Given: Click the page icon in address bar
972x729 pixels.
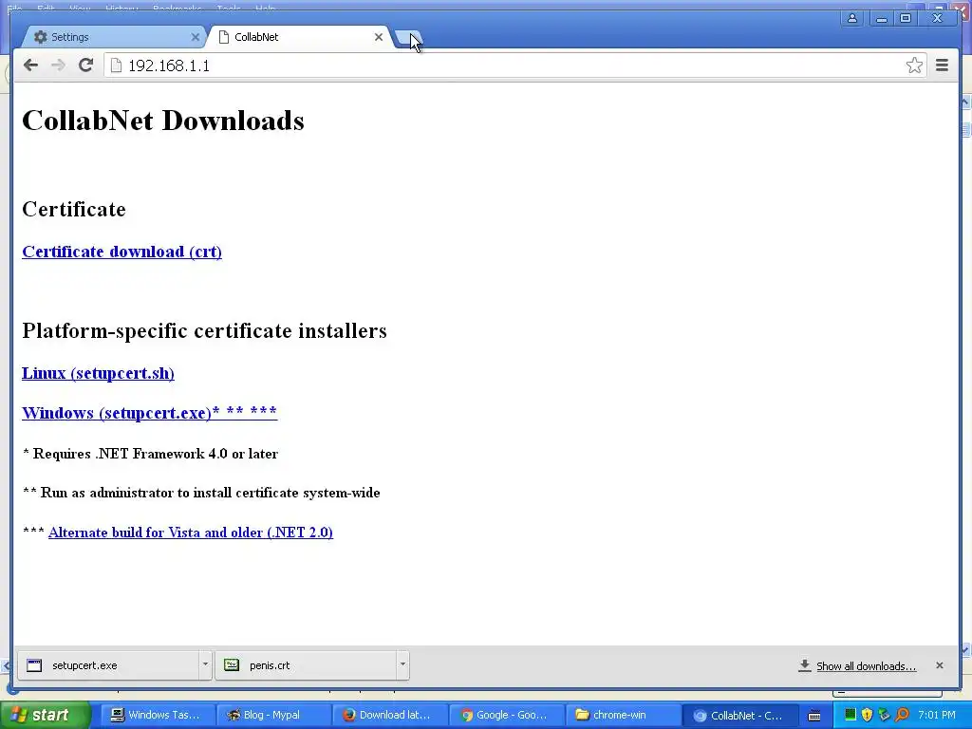Looking at the screenshot, I should [115, 65].
